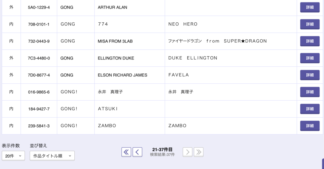Click the 21-37件目 result count text
324x169 pixels.
click(x=162, y=149)
